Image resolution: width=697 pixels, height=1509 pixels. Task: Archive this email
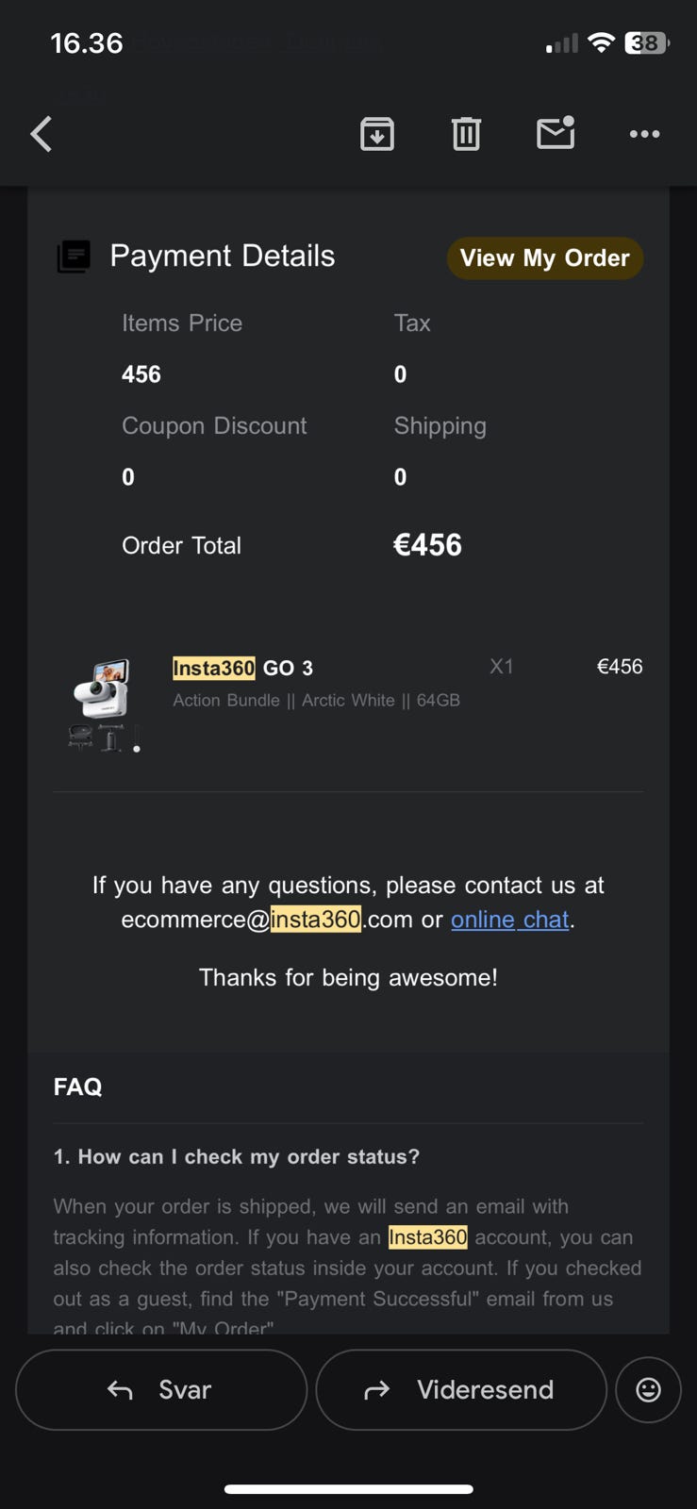[377, 134]
